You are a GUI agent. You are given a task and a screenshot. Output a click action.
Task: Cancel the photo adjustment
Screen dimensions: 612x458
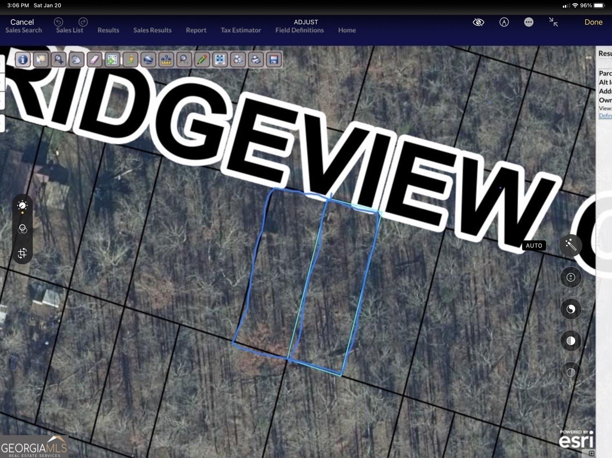click(22, 22)
